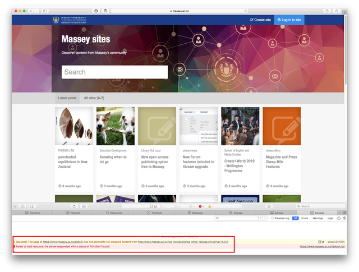Image resolution: width=359 pixels, height=272 pixels.
Task: Reload page from the address bar
Action: 246,11
